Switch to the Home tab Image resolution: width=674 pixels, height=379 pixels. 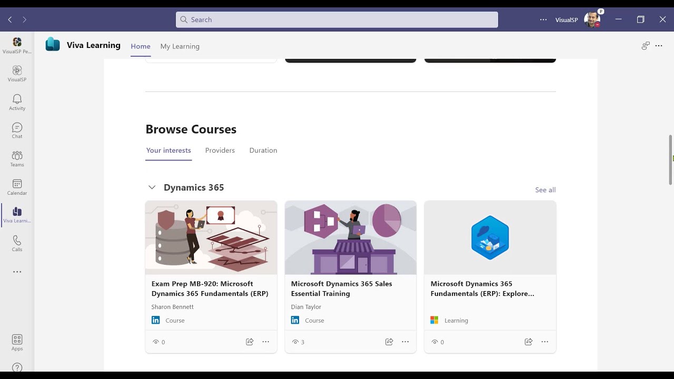pos(141,46)
